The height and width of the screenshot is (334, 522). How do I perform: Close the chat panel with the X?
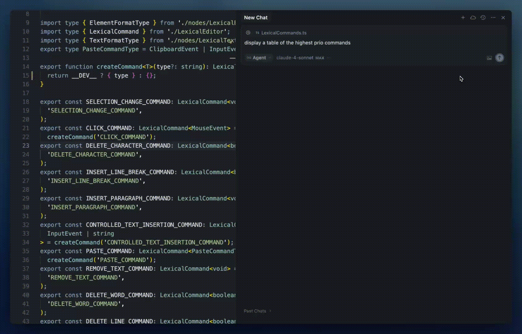click(x=503, y=18)
